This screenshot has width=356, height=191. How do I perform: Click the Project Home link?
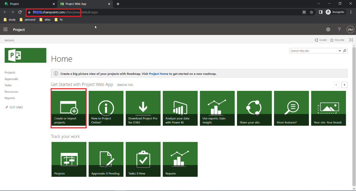(159, 74)
